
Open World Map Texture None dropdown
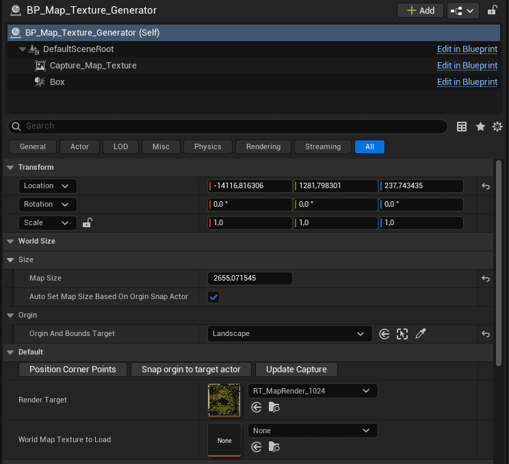click(x=313, y=430)
